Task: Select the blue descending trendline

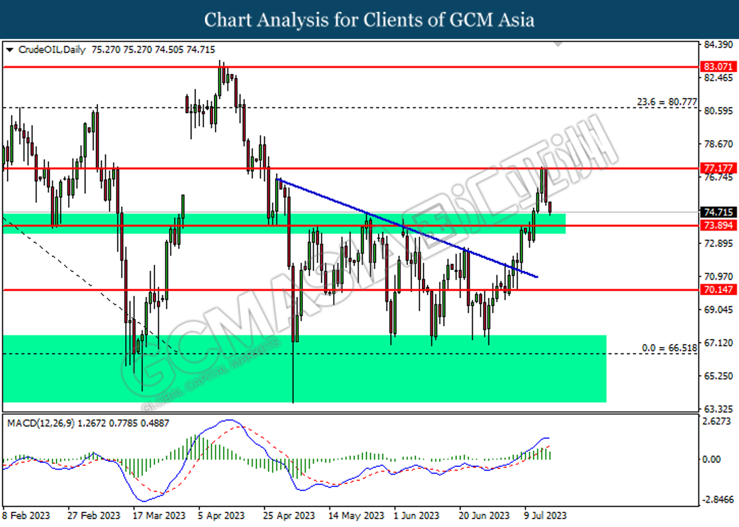Action: [x=408, y=228]
